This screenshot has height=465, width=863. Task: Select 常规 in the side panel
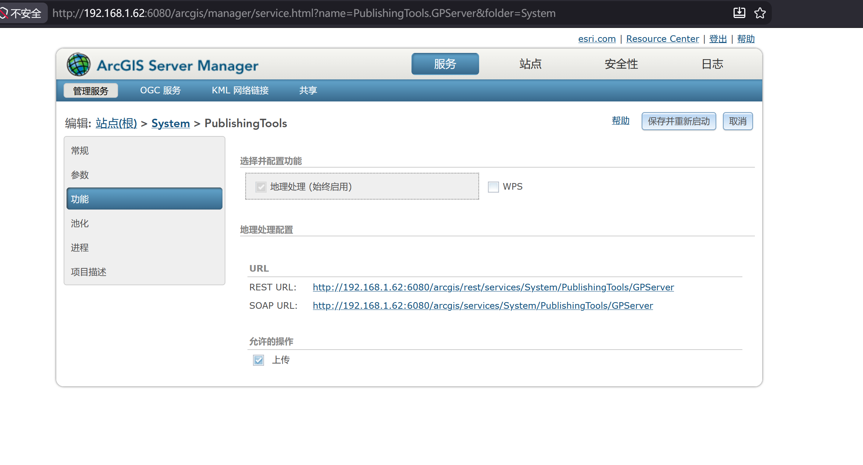tap(144, 151)
